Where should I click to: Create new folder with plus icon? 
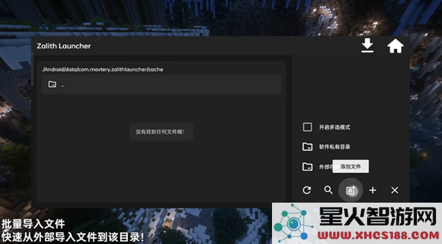coord(373,190)
